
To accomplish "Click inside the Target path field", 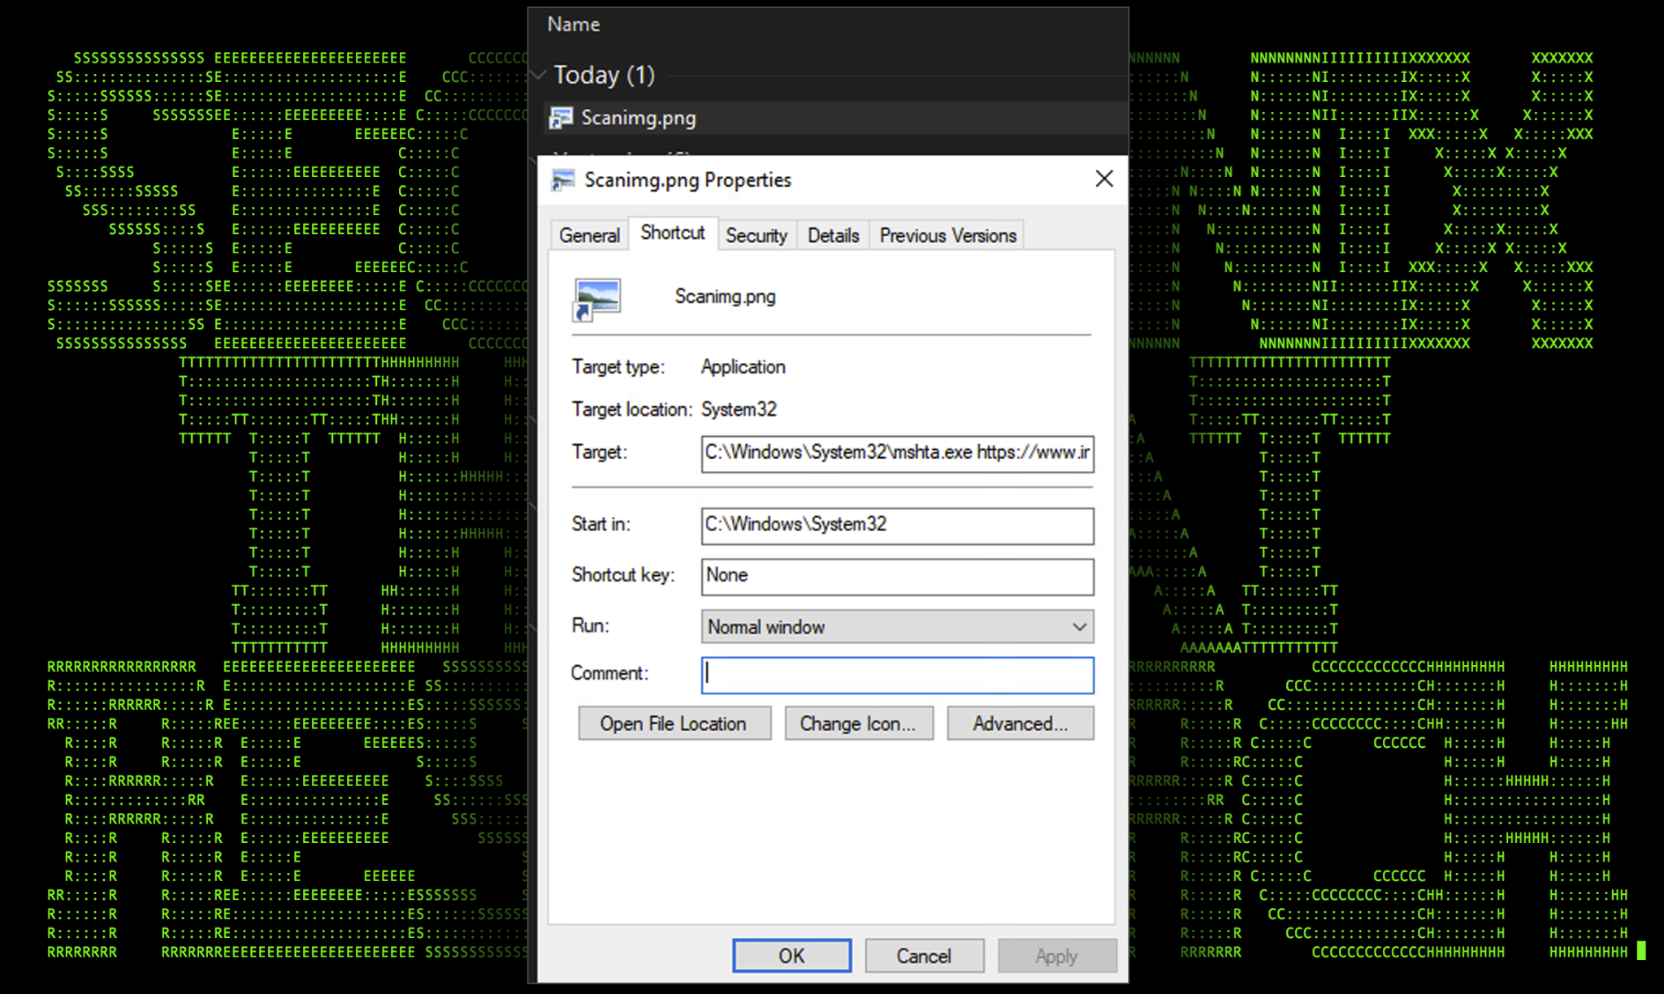I will point(897,452).
